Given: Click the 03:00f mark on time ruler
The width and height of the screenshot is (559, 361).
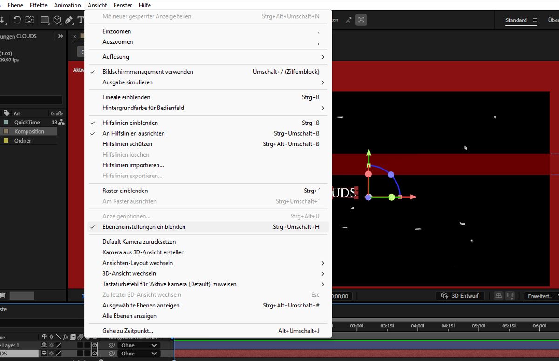Looking at the screenshot, I should click(356, 326).
